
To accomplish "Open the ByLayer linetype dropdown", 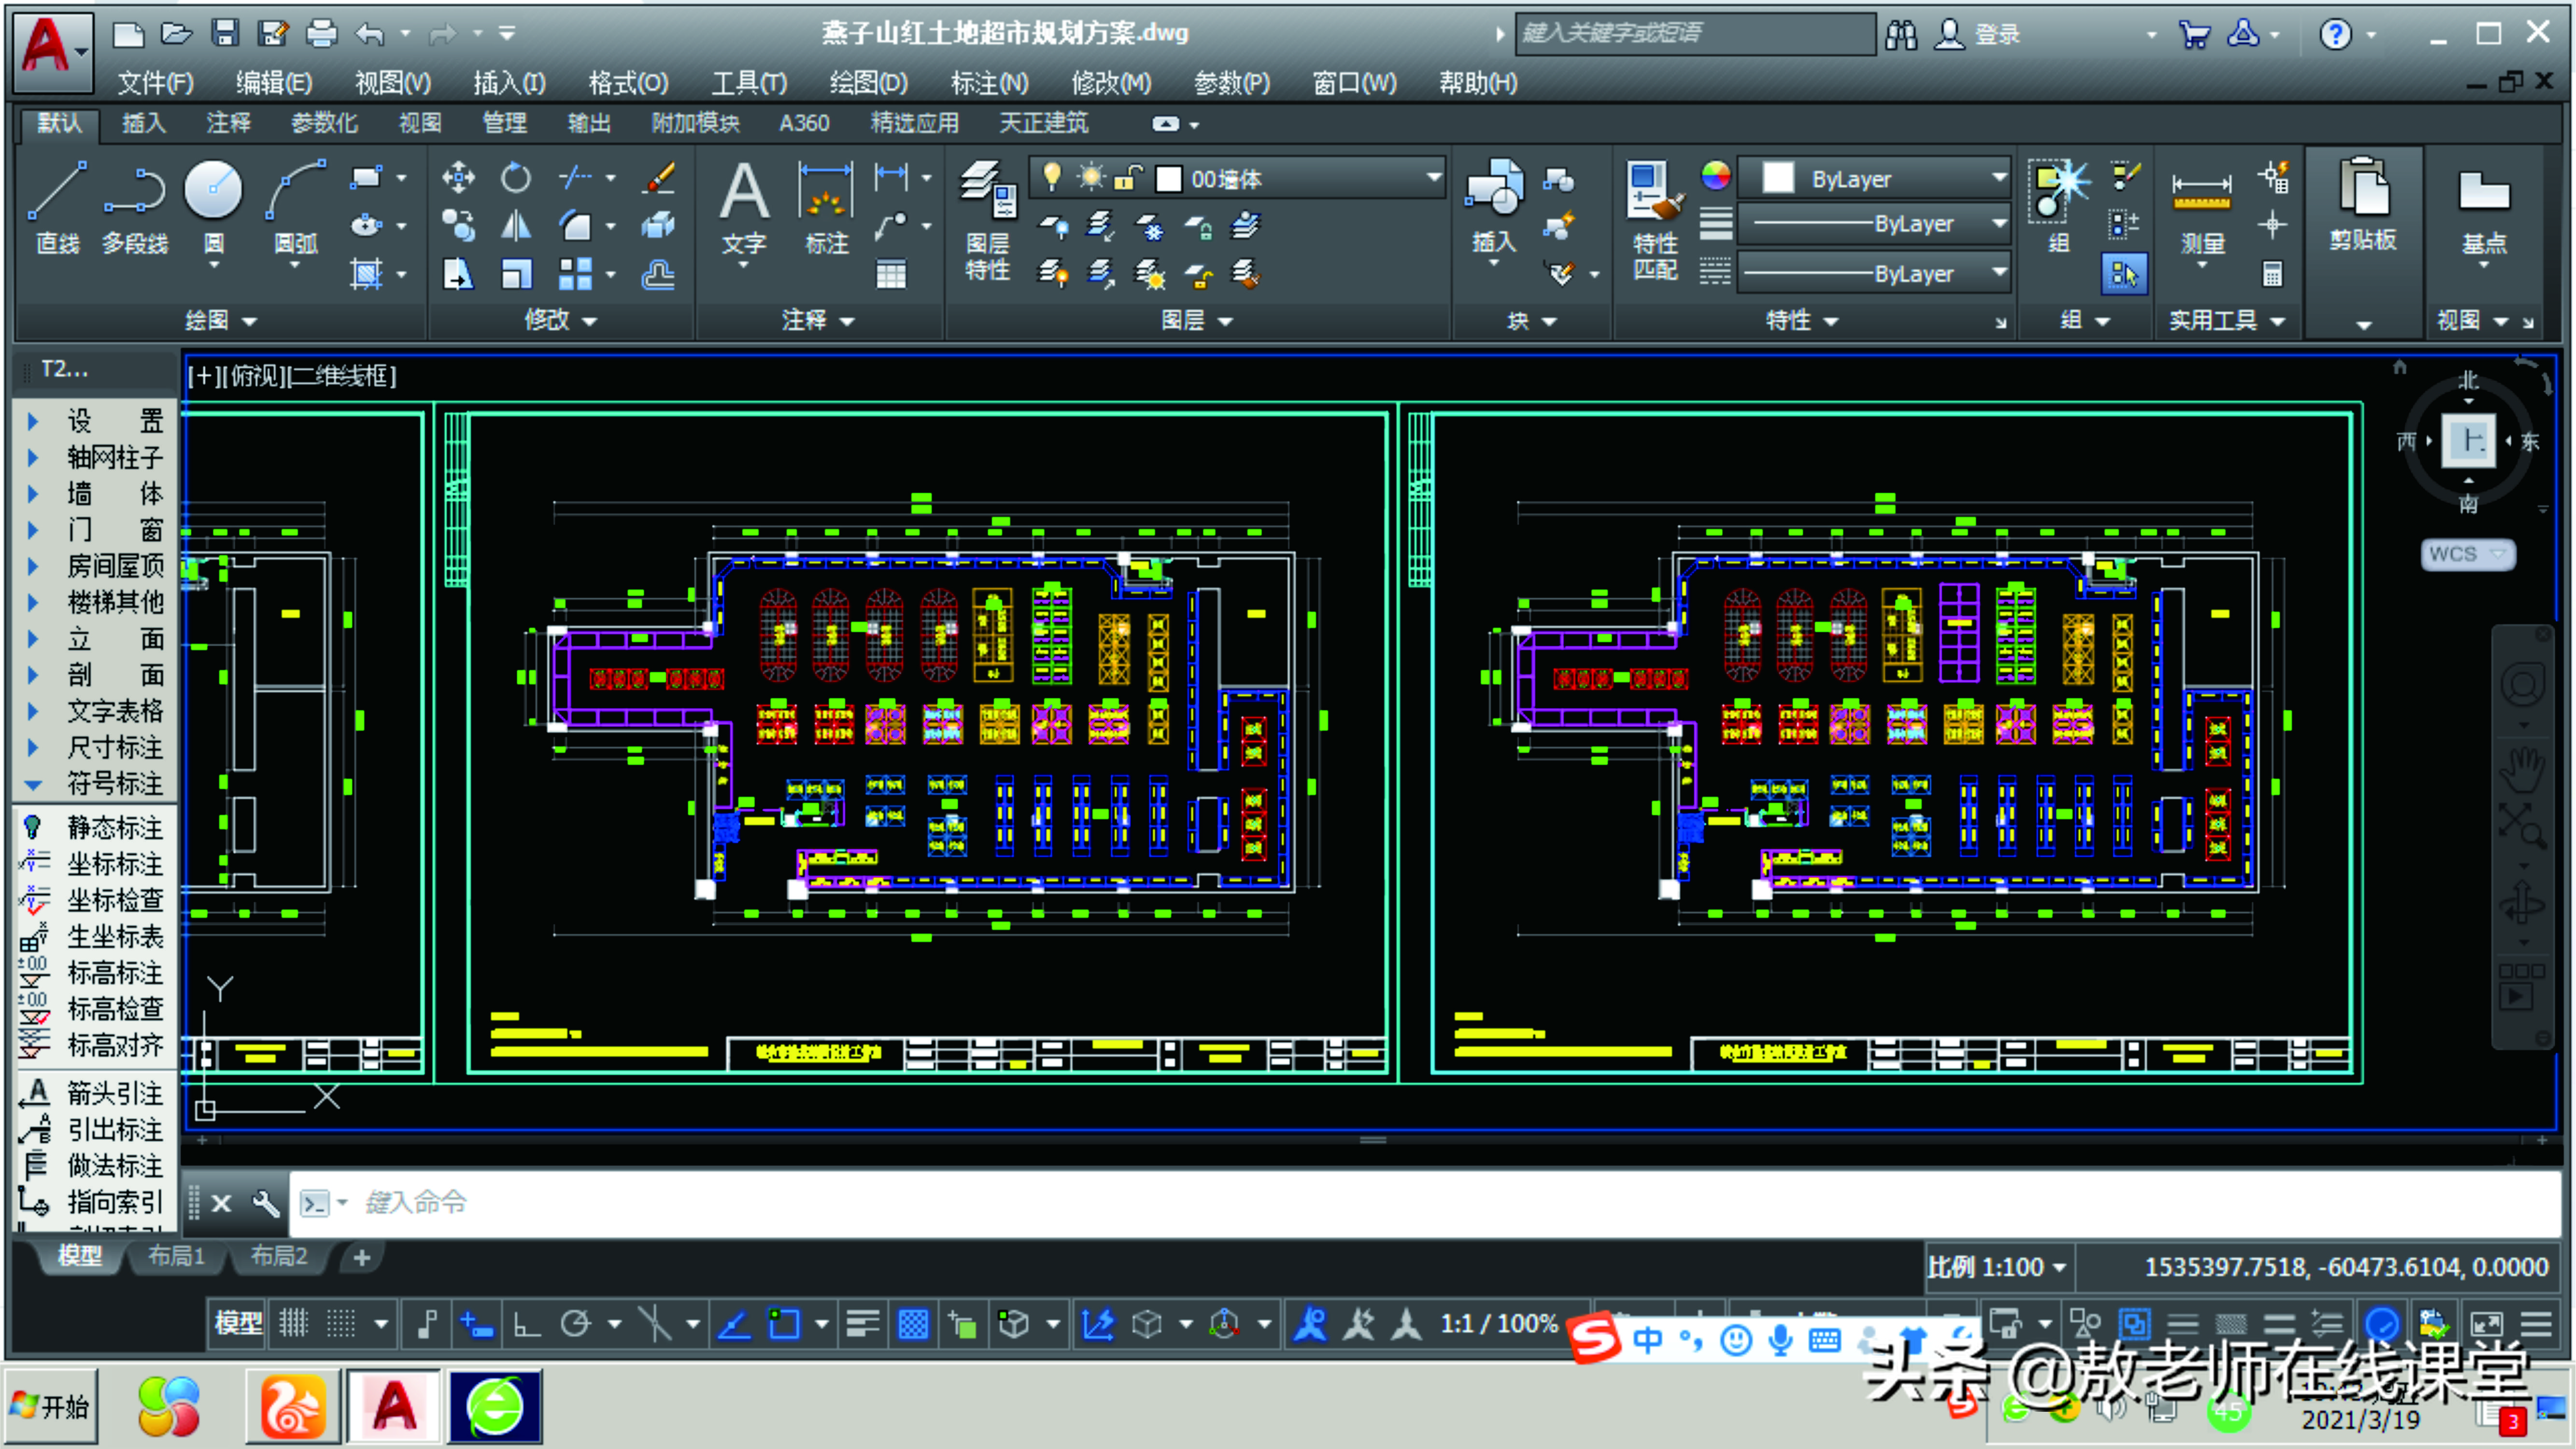I will coord(1874,273).
